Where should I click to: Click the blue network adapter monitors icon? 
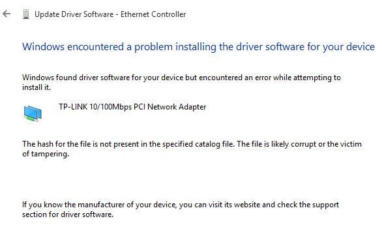click(x=33, y=113)
